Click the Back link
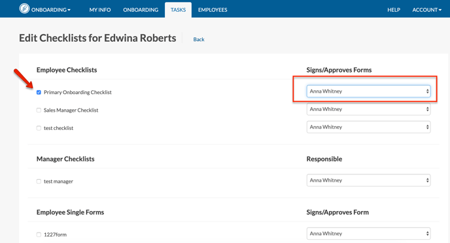Screen dimensions: 450x243 (199, 39)
